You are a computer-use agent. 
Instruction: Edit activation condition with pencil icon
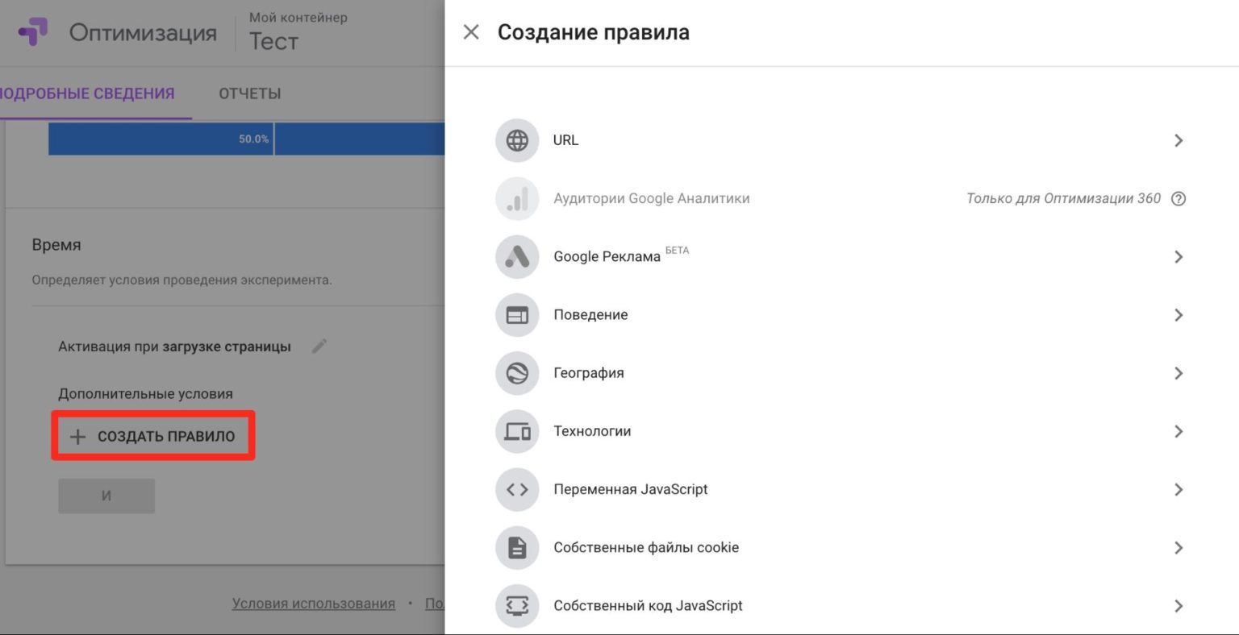point(319,346)
